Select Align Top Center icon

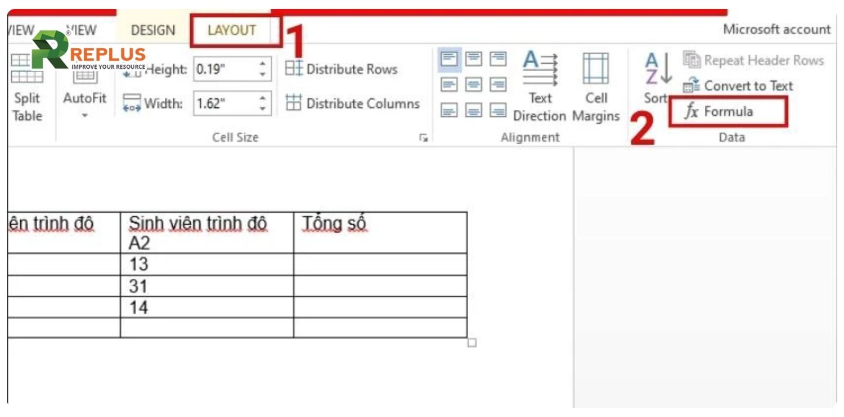click(474, 59)
